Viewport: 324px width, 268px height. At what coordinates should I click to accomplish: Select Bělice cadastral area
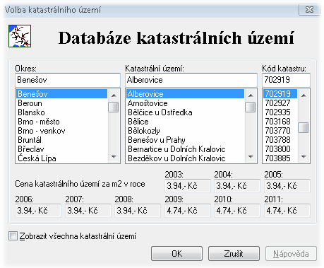coord(185,122)
